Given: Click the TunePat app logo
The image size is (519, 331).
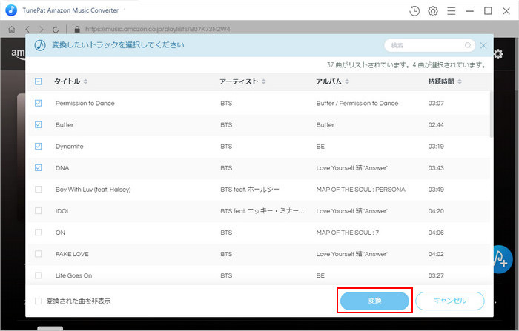Looking at the screenshot, I should pos(11,10).
